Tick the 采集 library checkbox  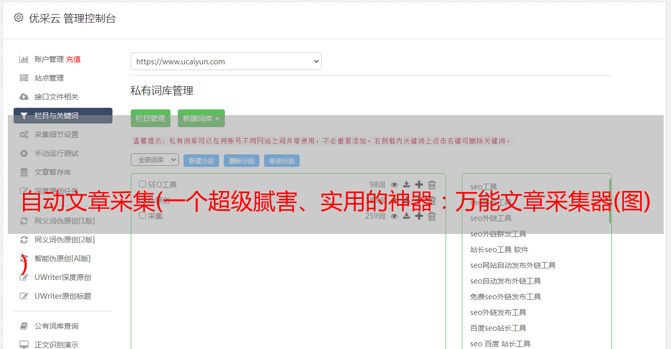click(142, 216)
